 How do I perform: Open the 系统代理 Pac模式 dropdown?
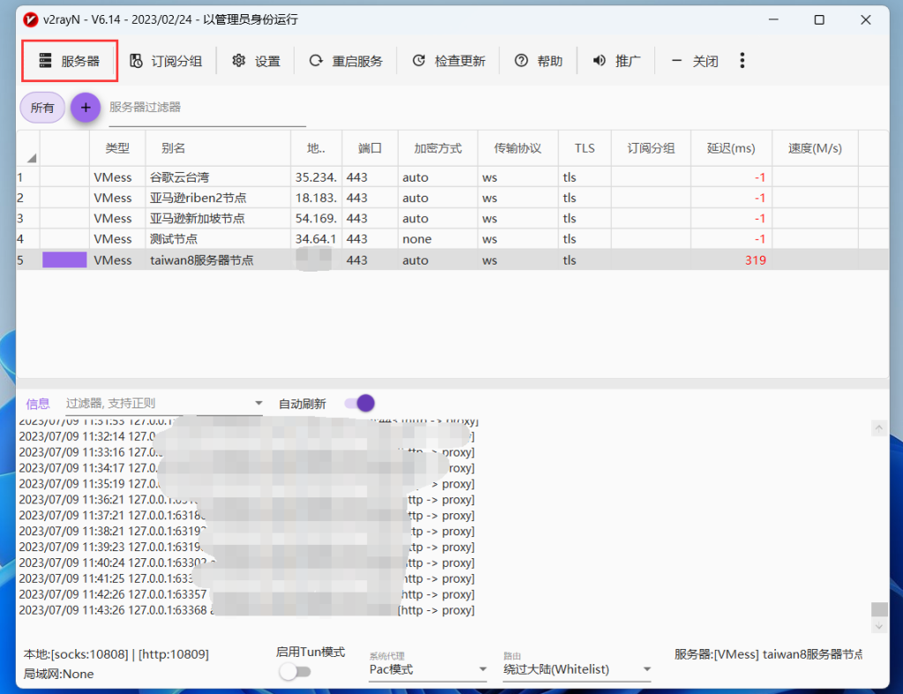pyautogui.click(x=428, y=669)
